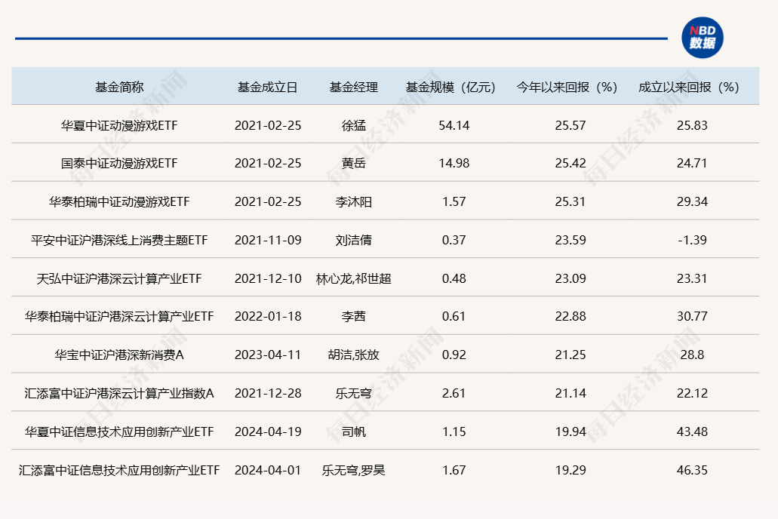Click the date 2024-04-19
This screenshot has width=778, height=519.
click(x=268, y=432)
